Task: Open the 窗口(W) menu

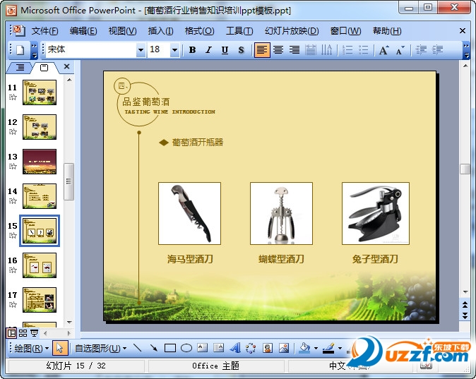Action: (x=345, y=31)
